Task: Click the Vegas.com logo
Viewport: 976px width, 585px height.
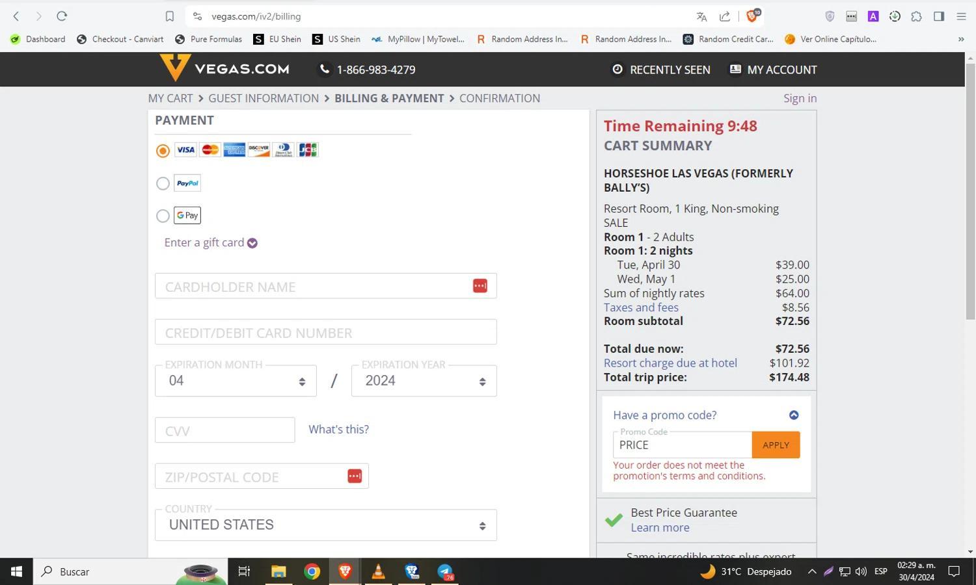Action: click(224, 68)
